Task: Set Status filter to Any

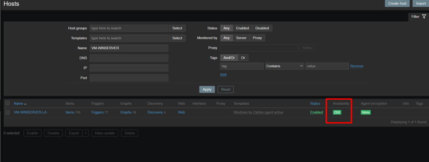Action: pos(227,28)
